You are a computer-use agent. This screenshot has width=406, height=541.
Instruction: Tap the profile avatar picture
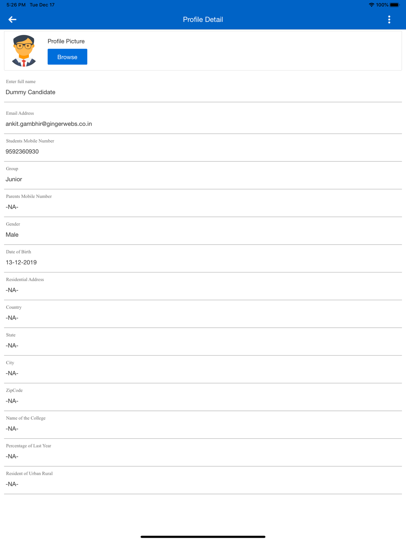tap(24, 51)
